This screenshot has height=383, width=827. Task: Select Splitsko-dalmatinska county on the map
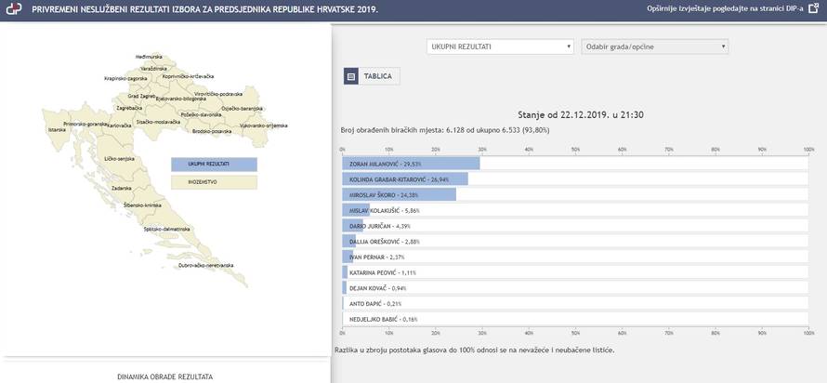point(167,228)
